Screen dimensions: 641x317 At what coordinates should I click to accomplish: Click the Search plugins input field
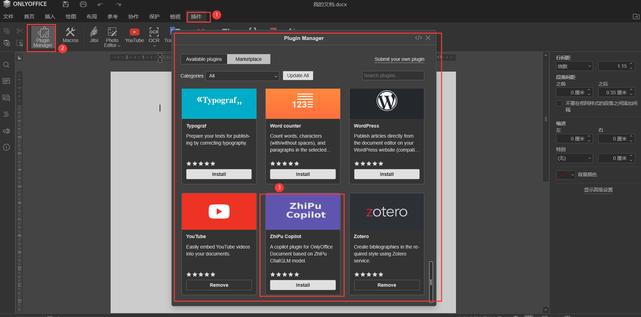pyautogui.click(x=393, y=76)
